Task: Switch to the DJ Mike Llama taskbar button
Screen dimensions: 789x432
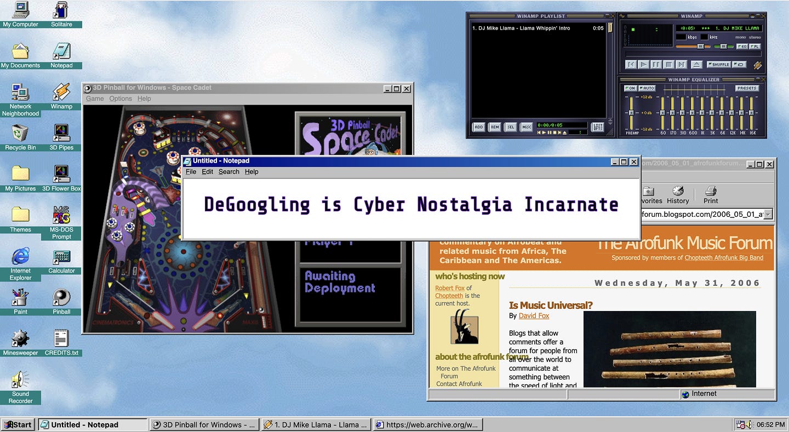Action: (x=315, y=424)
